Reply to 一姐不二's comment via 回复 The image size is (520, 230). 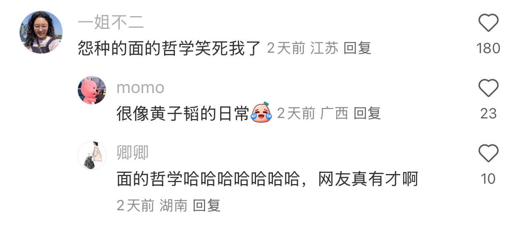coord(357,49)
